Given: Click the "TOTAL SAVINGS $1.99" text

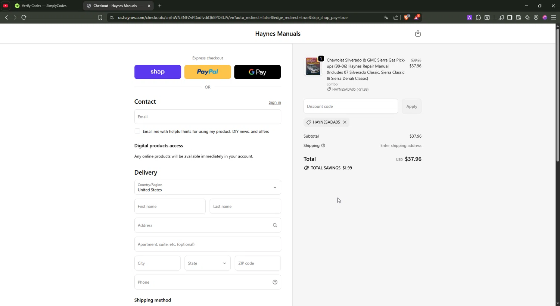Looking at the screenshot, I should 331,168.
